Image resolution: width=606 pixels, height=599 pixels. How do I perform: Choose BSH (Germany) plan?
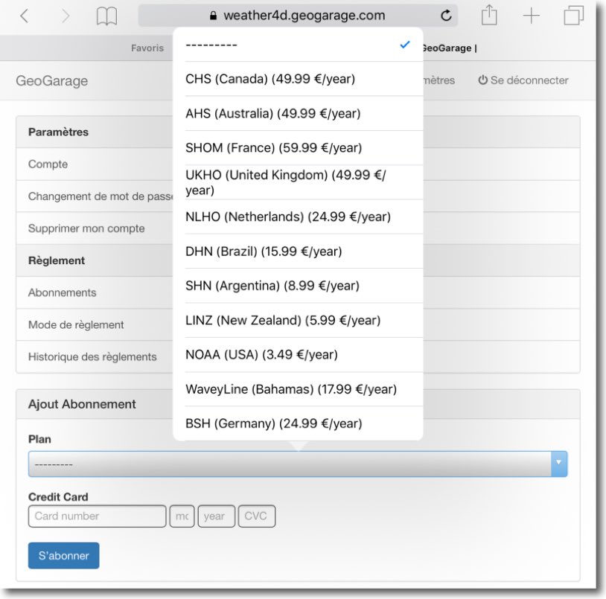[x=298, y=423]
